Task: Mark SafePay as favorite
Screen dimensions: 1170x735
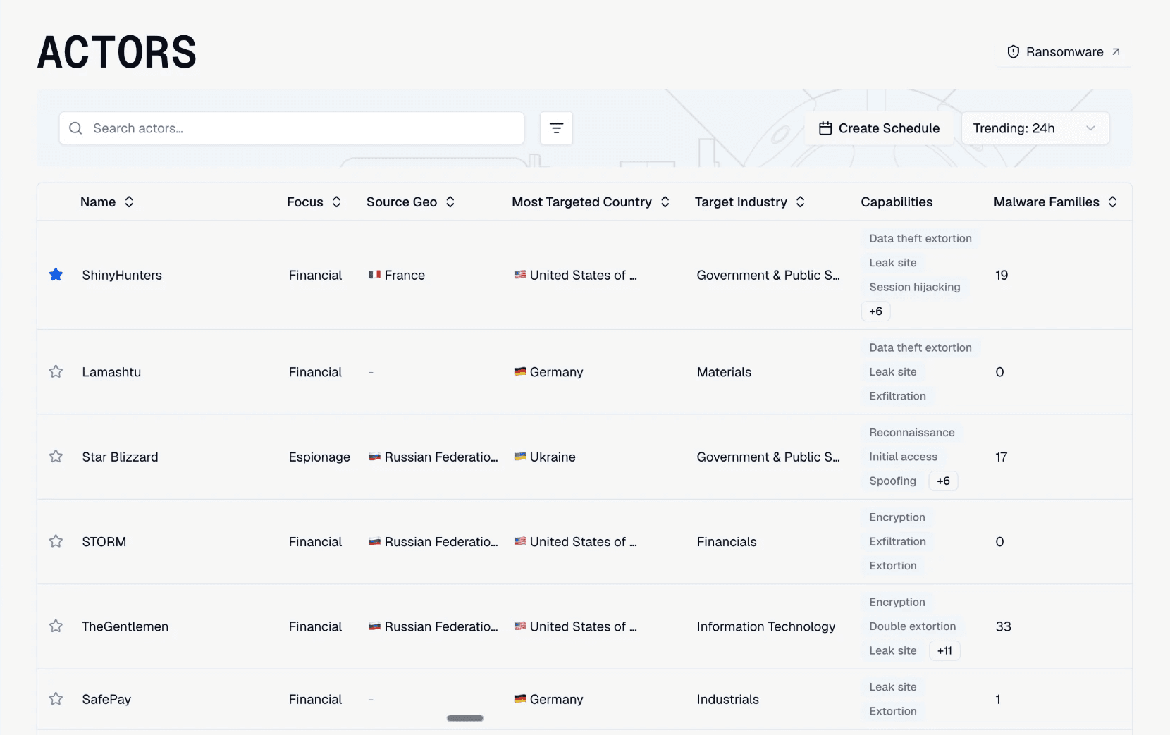Action: [56, 699]
